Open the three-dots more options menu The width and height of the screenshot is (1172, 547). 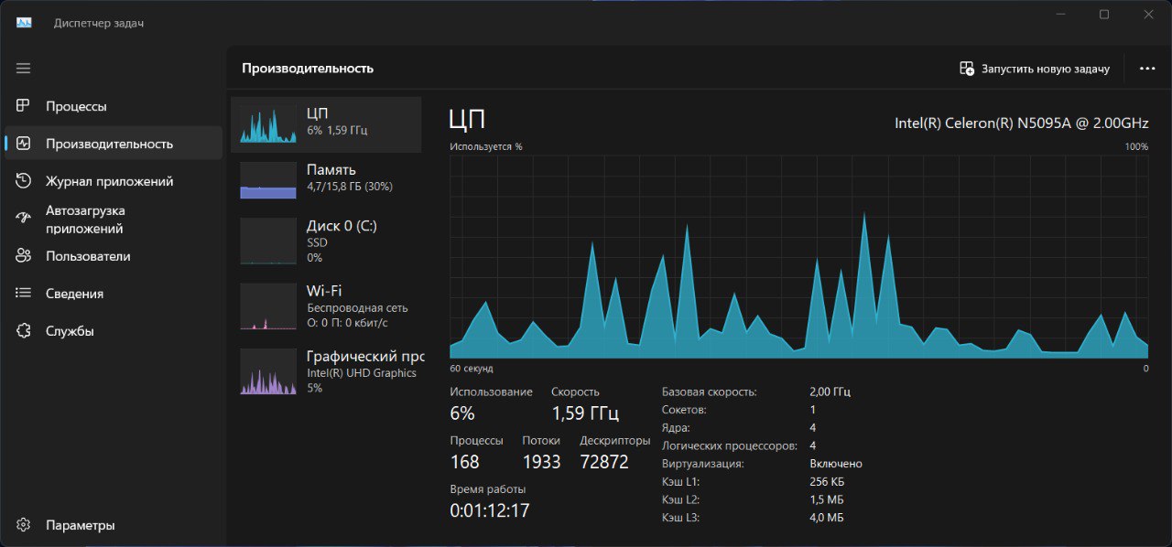(1147, 69)
